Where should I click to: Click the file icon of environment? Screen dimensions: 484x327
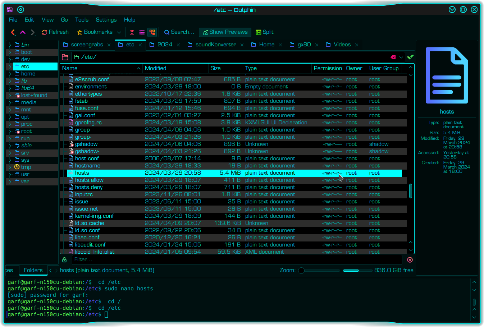click(71, 87)
